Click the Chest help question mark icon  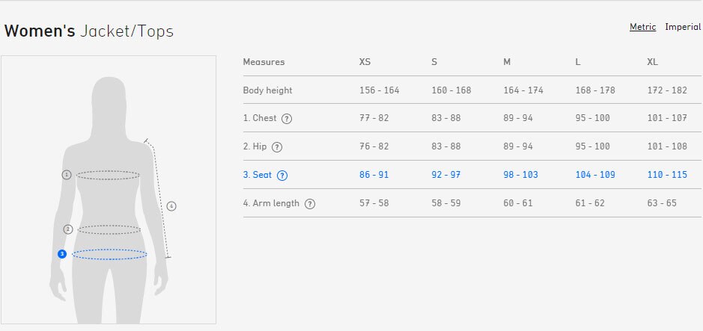(x=287, y=119)
